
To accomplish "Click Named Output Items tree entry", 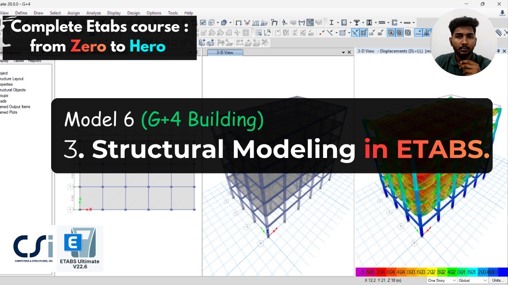I will pyautogui.click(x=15, y=106).
